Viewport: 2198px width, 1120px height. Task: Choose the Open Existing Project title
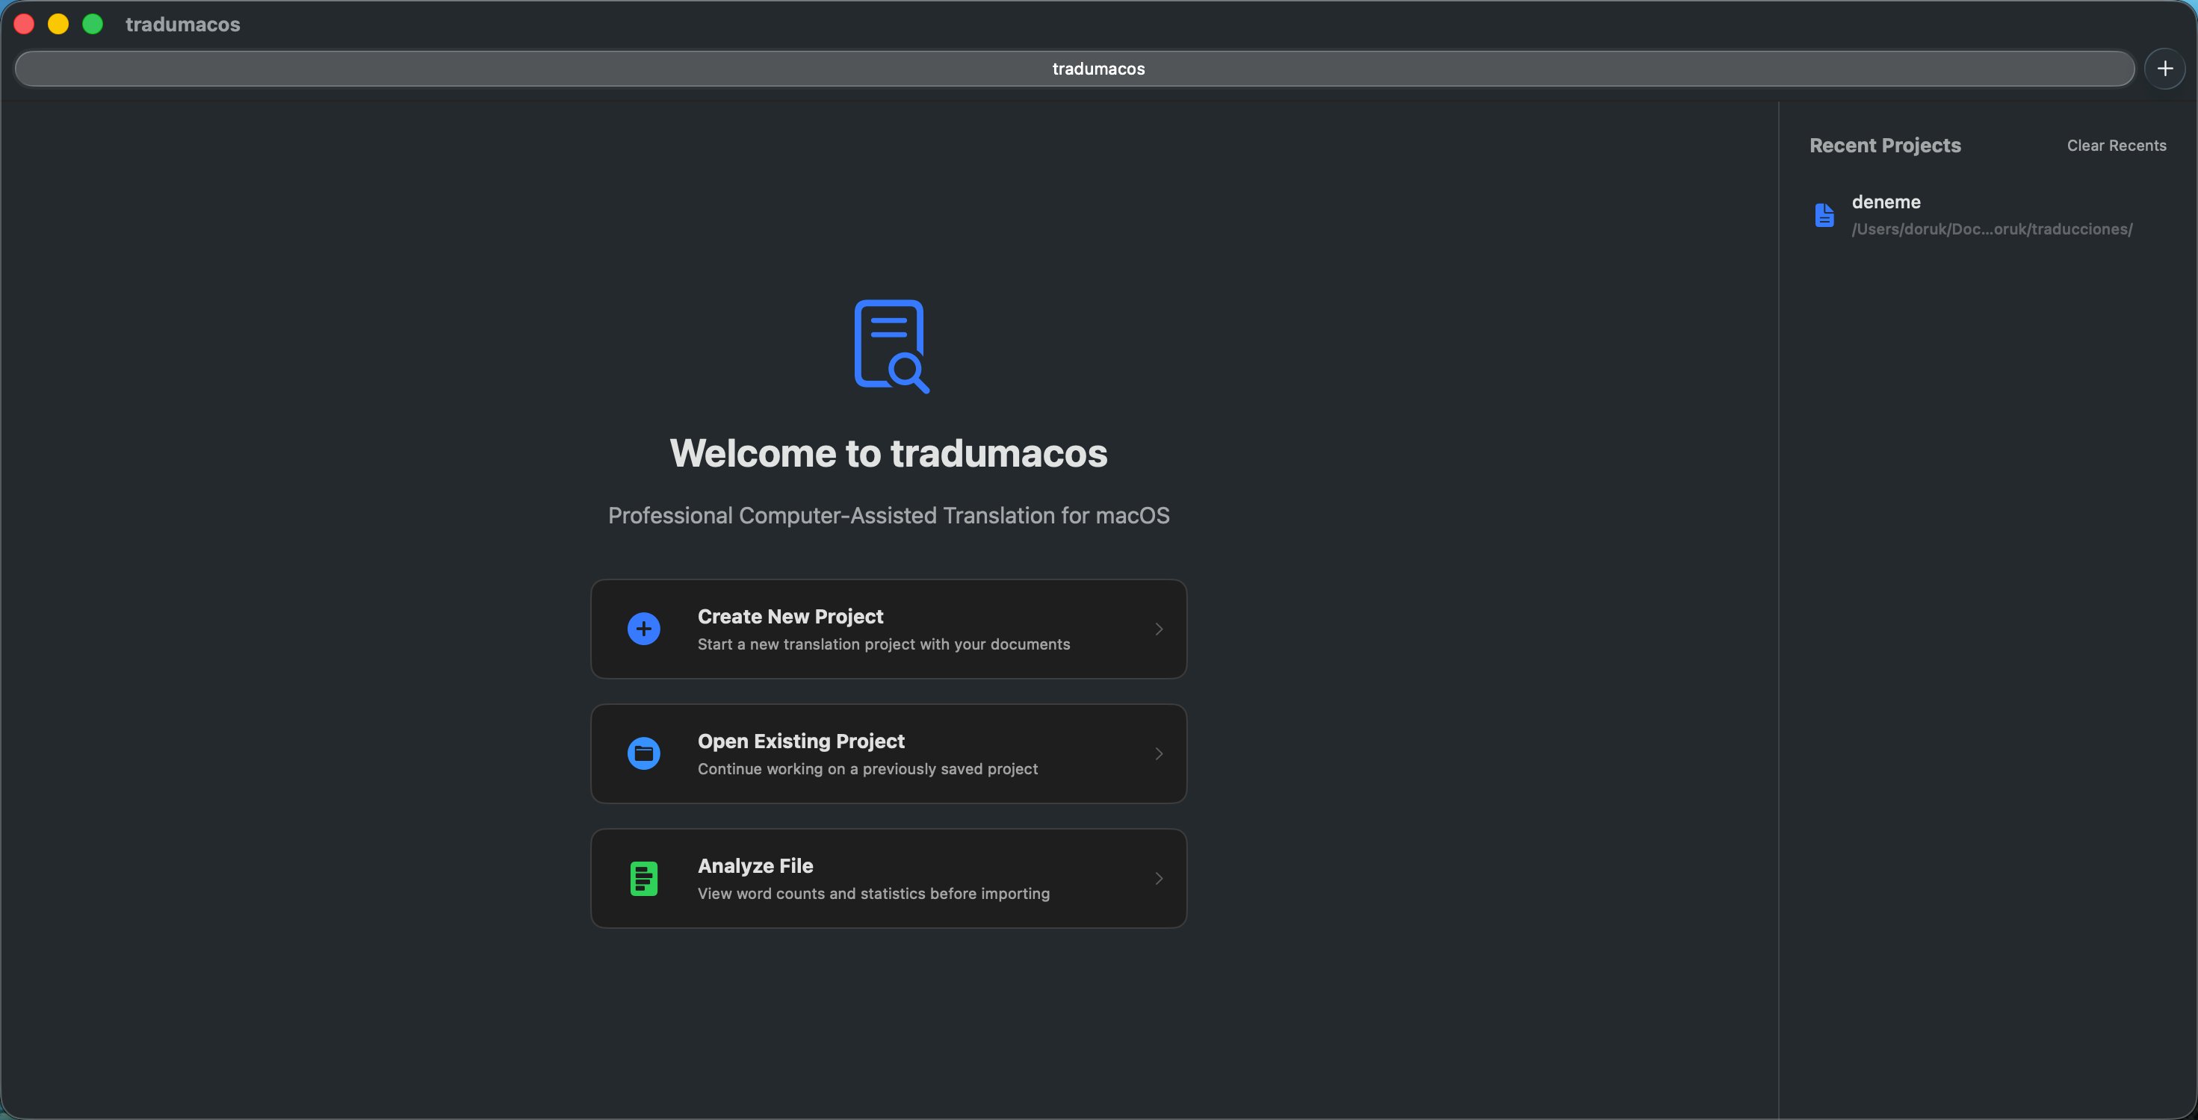(x=800, y=741)
